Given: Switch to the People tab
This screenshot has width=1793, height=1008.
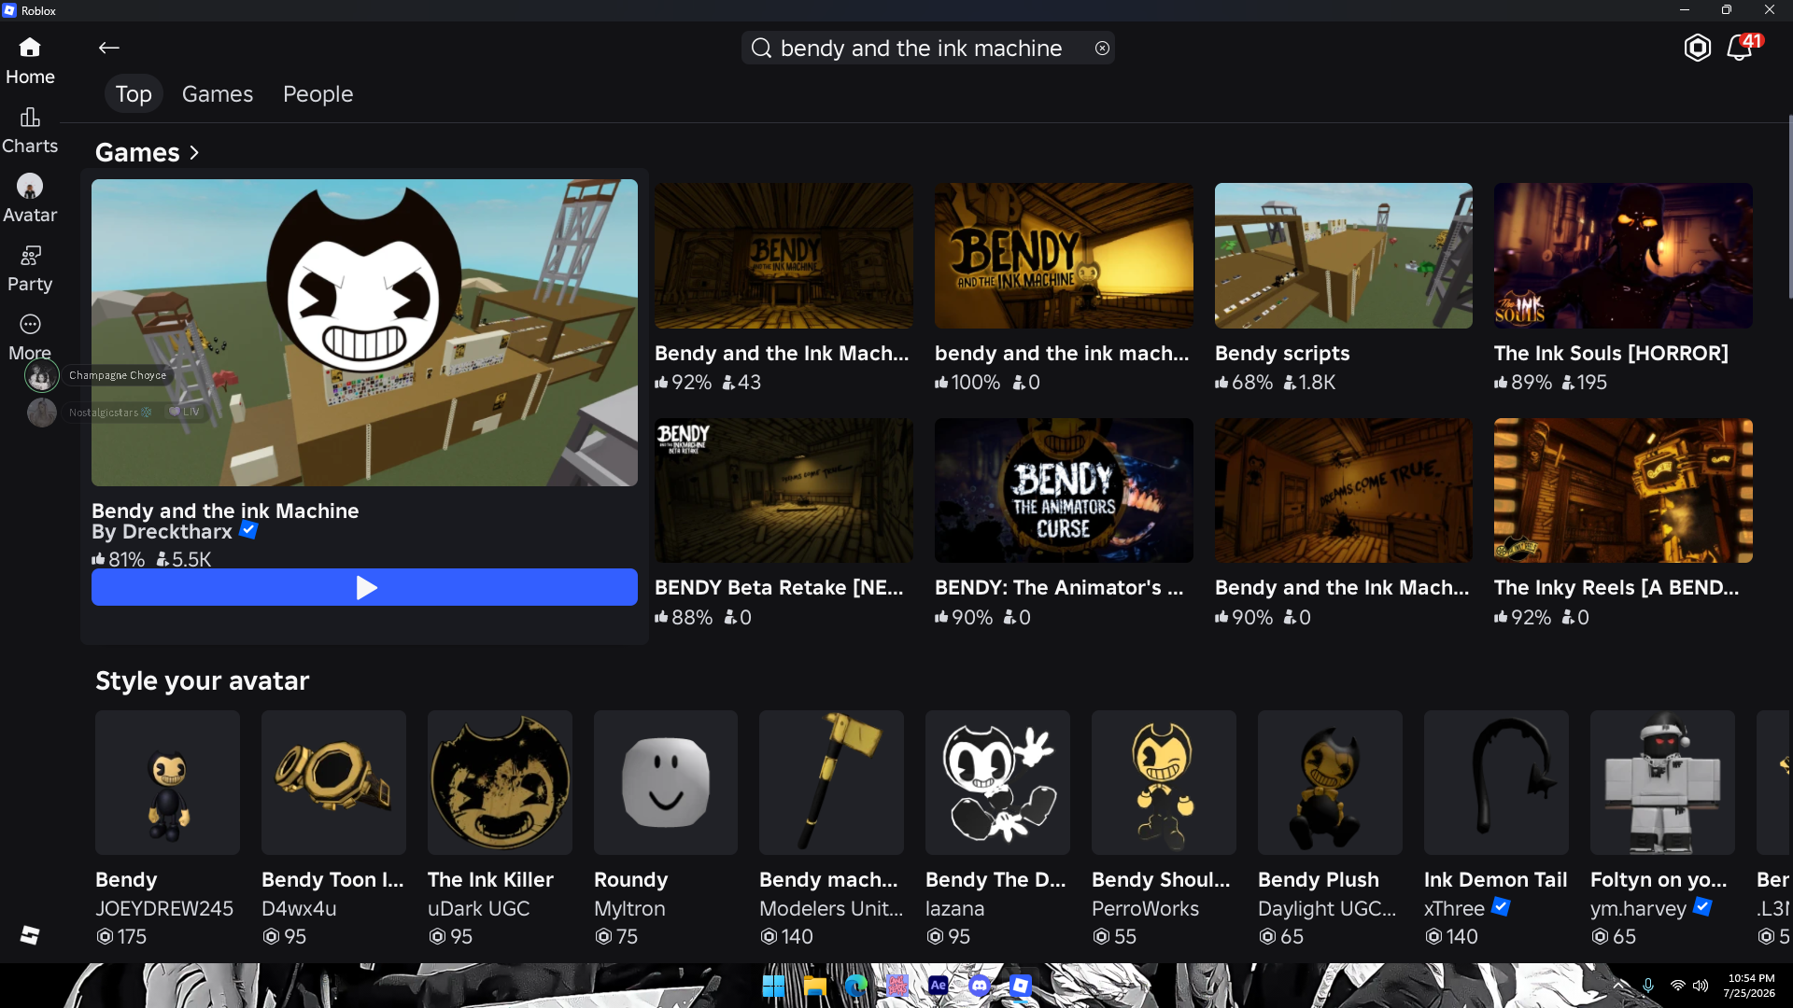Looking at the screenshot, I should coord(318,94).
